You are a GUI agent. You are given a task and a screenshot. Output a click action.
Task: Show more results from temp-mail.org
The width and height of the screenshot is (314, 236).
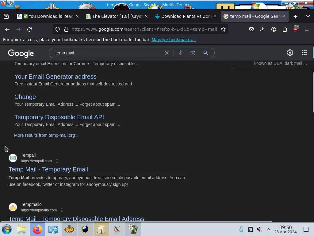coord(46,135)
